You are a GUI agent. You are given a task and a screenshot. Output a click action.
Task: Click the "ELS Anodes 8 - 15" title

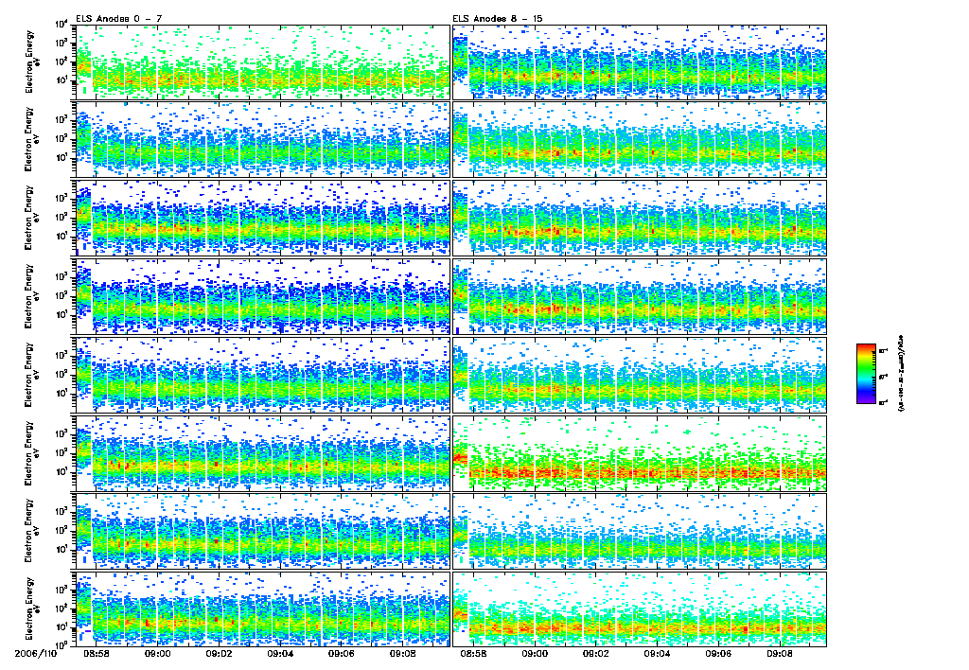tap(498, 19)
